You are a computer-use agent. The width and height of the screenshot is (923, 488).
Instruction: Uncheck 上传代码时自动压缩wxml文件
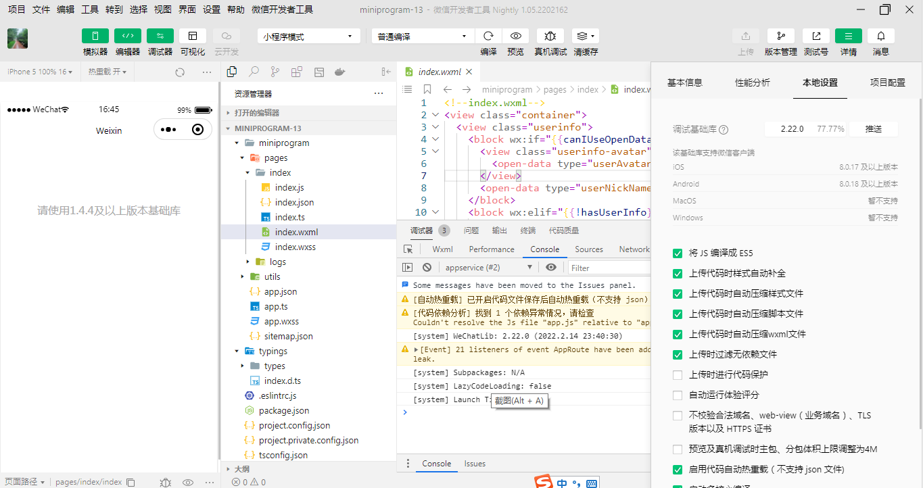click(678, 335)
